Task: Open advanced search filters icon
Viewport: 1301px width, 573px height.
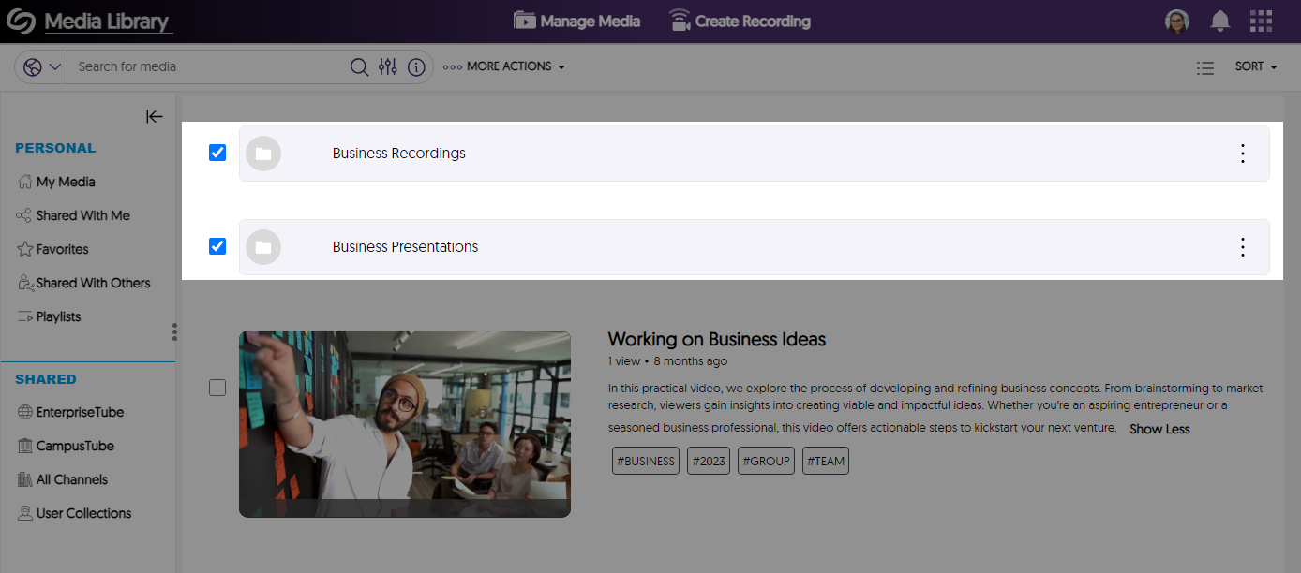Action: [x=388, y=66]
